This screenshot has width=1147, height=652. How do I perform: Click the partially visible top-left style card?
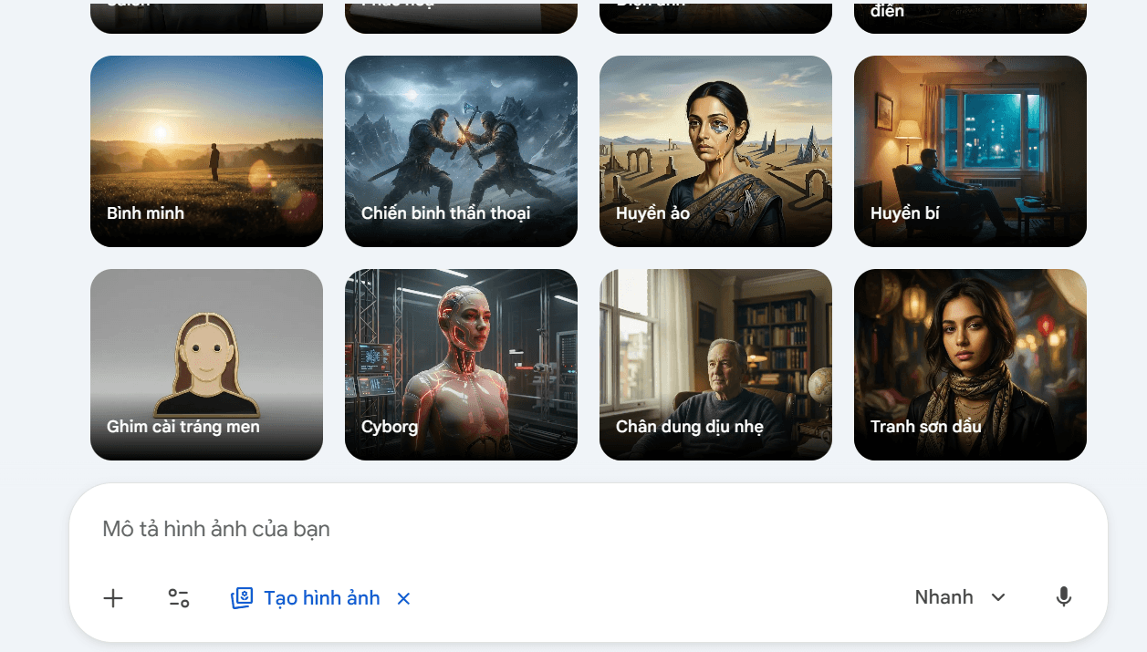[206, 17]
